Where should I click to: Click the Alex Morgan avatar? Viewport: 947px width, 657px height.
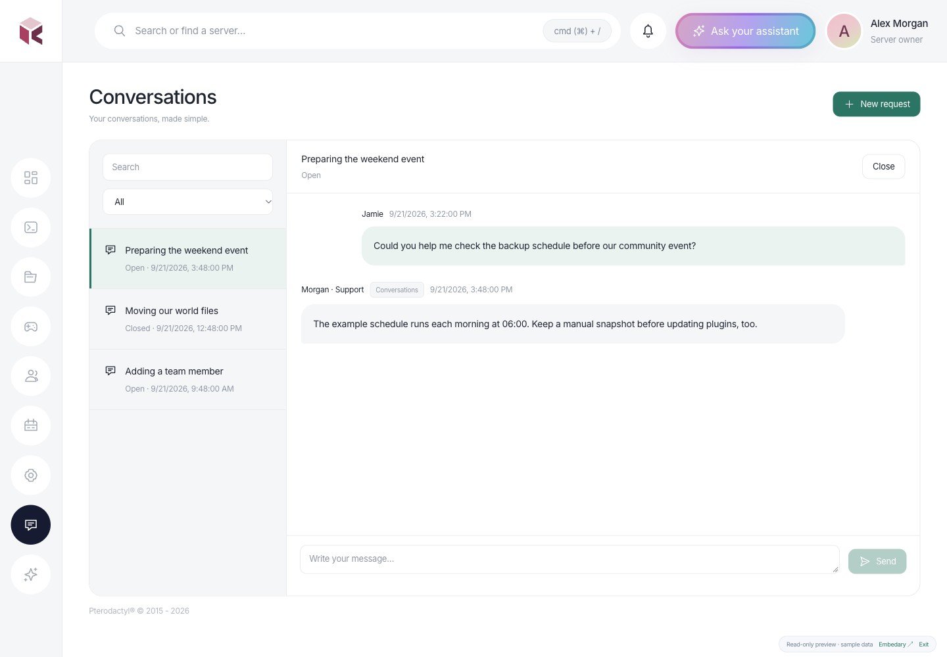point(844,31)
